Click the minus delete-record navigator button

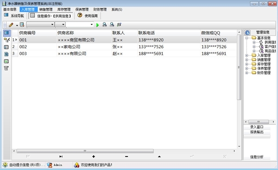point(126,157)
